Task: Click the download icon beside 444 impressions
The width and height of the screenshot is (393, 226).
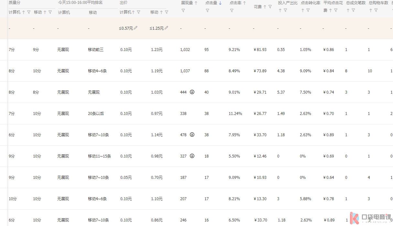Action: 192,92
